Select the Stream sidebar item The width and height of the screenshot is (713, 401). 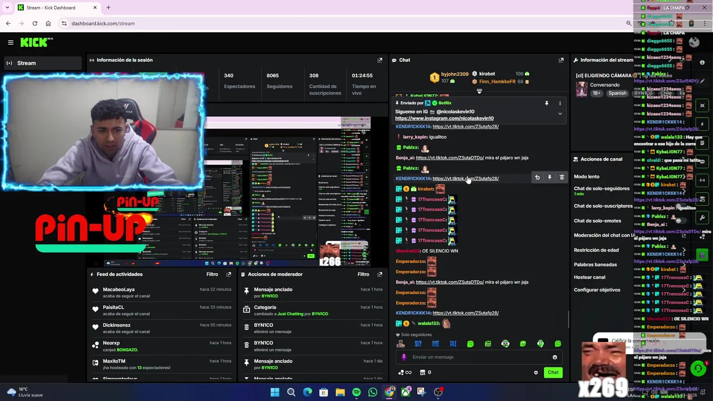tap(43, 63)
